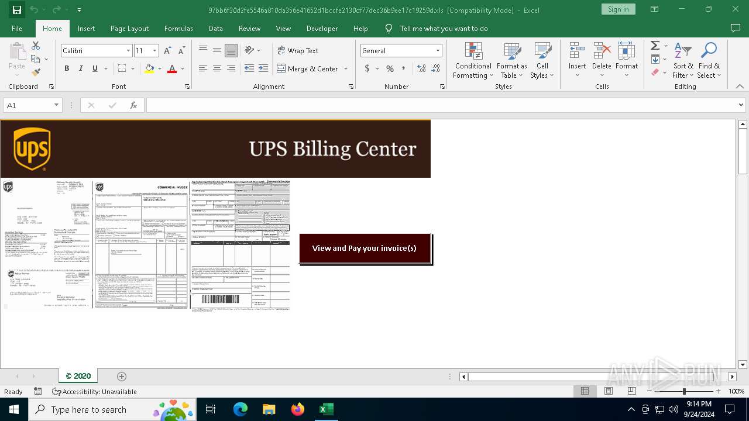
Task: Apply red font color
Action: click(x=172, y=68)
